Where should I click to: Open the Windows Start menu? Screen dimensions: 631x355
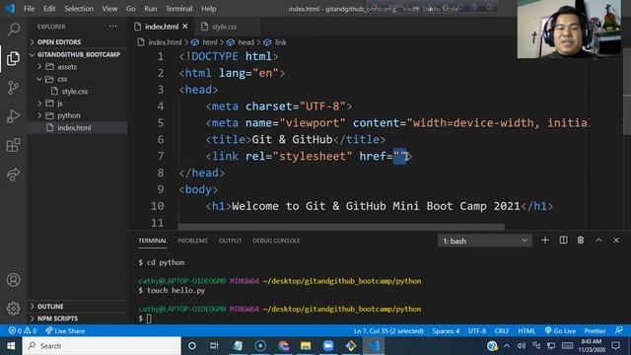(11, 346)
